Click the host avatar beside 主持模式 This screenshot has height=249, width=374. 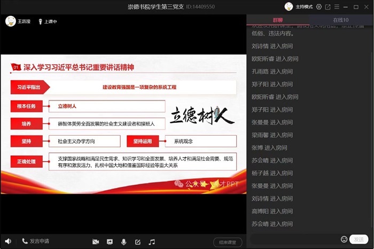coord(289,7)
